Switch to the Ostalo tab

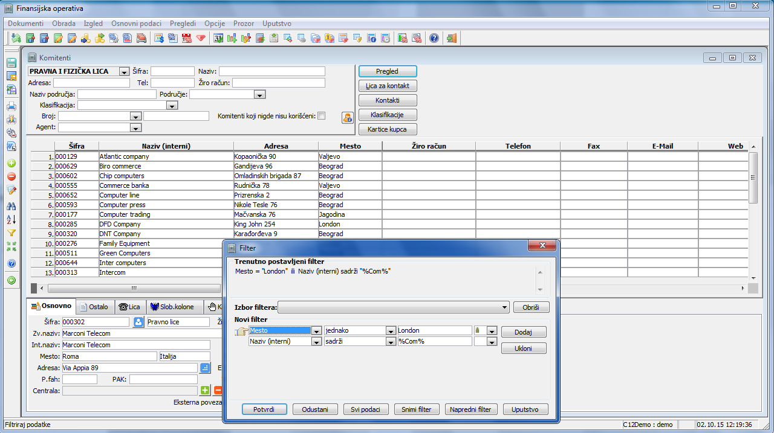[x=96, y=307]
